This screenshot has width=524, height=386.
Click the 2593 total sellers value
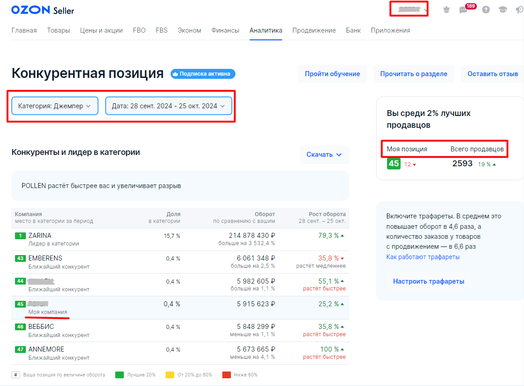462,164
